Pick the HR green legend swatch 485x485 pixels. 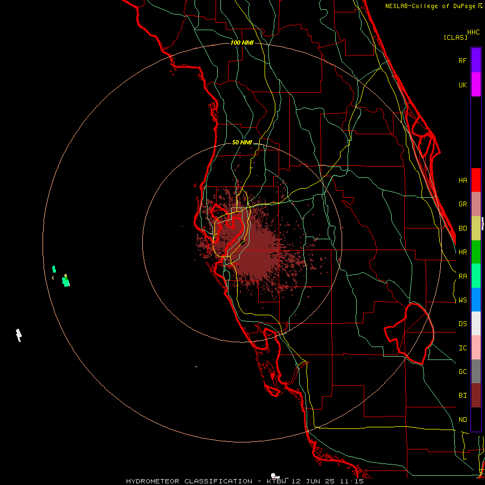(476, 252)
